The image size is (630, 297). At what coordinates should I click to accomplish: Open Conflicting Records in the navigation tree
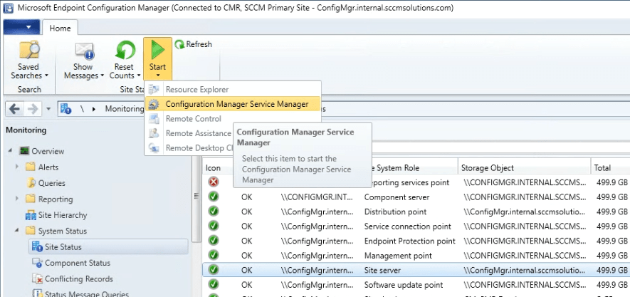click(x=80, y=279)
